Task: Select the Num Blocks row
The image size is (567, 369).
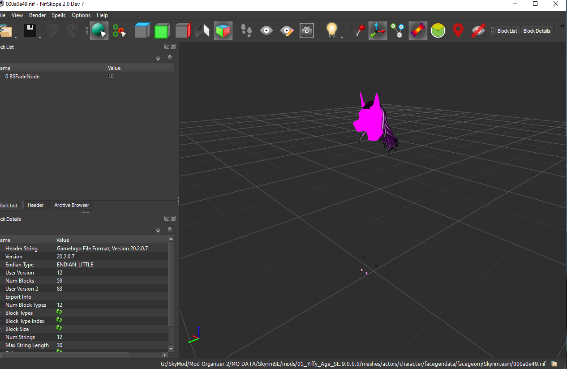Action: (x=84, y=281)
